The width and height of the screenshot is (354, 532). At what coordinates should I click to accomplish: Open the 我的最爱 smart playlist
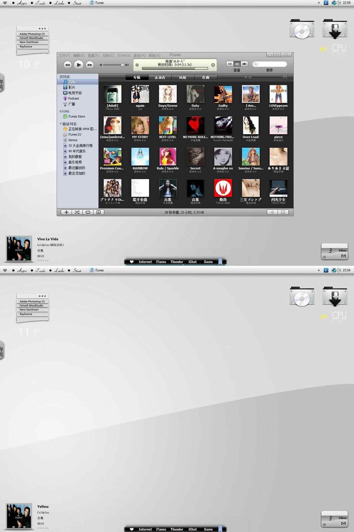[x=78, y=157]
